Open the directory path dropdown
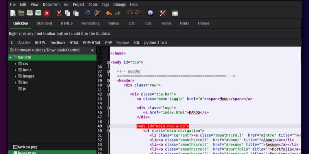Viewport: 309px width, 154px height. pyautogui.click(x=92, y=50)
